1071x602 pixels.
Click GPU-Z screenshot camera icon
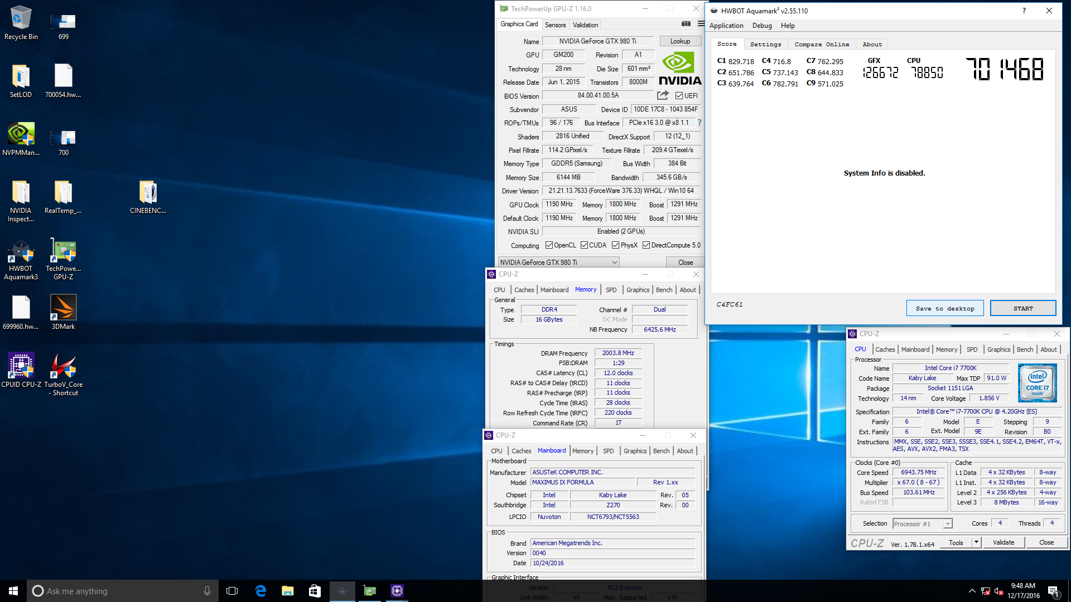tap(686, 24)
